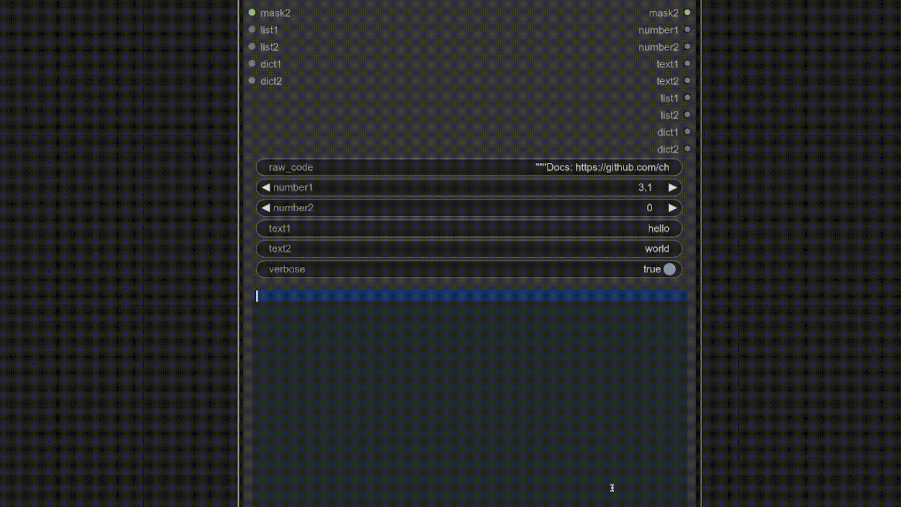Click the highlighted first line in code editor
The image size is (901, 507).
[469, 296]
